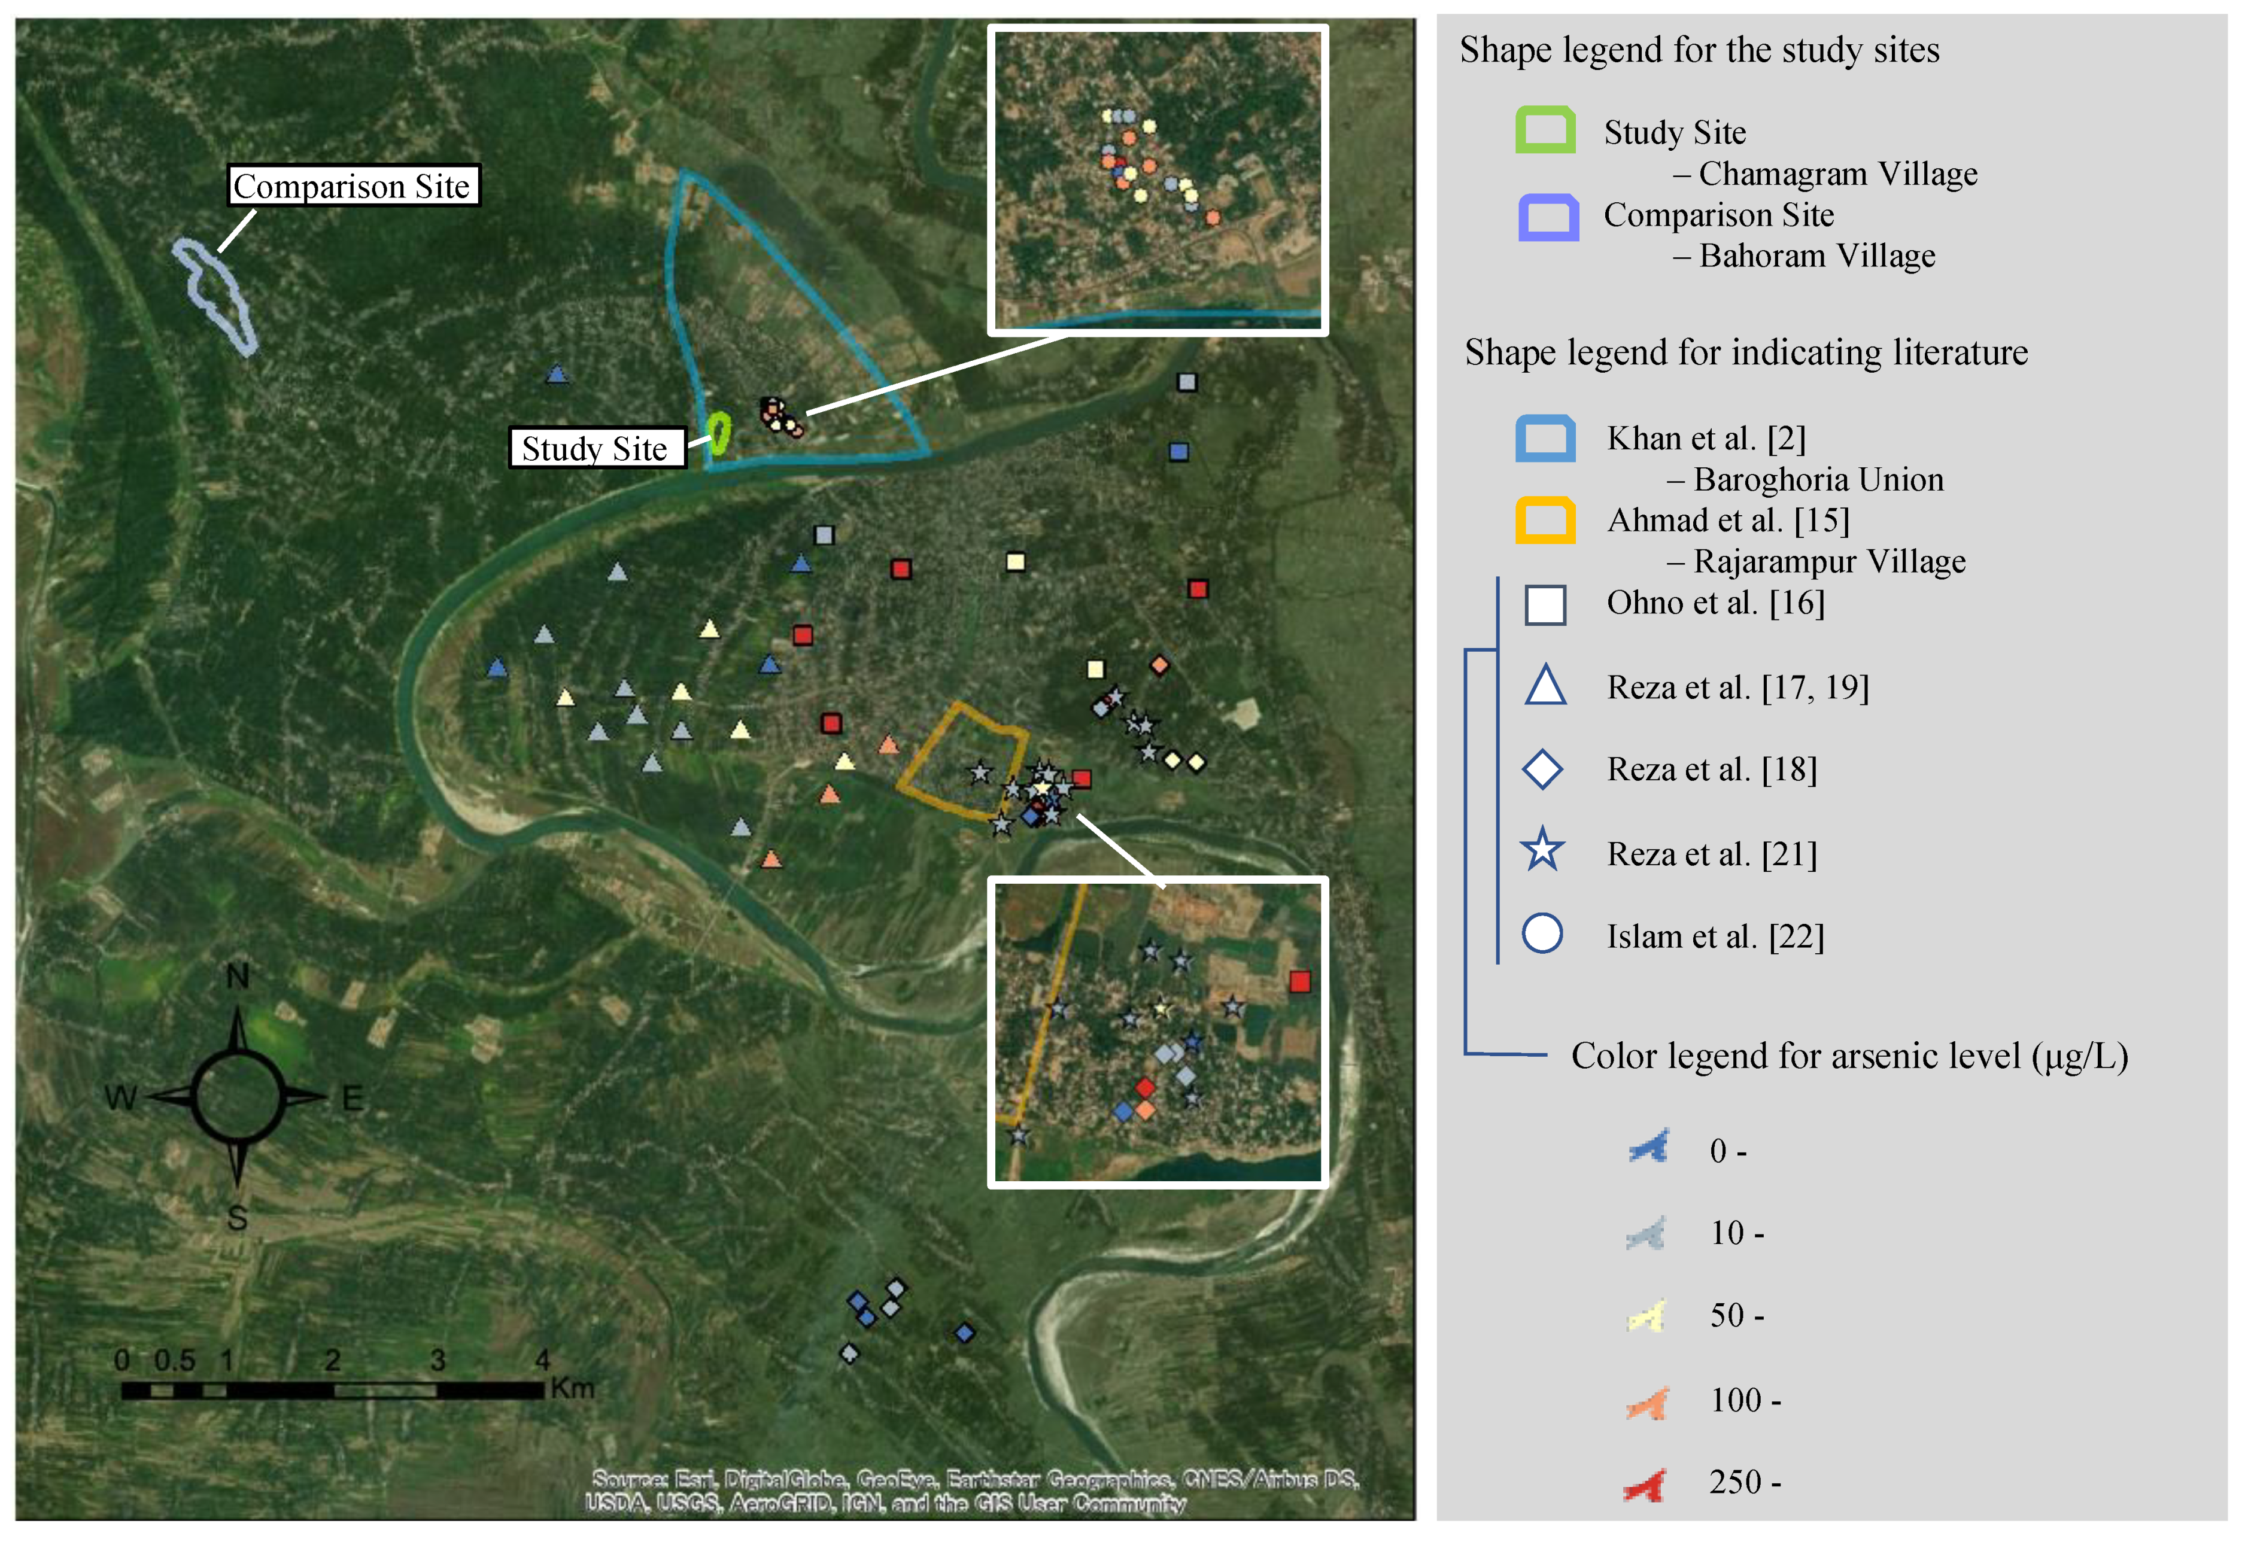Click the Islam et al. circle symbol
The width and height of the screenshot is (2248, 1542).
(x=1542, y=934)
